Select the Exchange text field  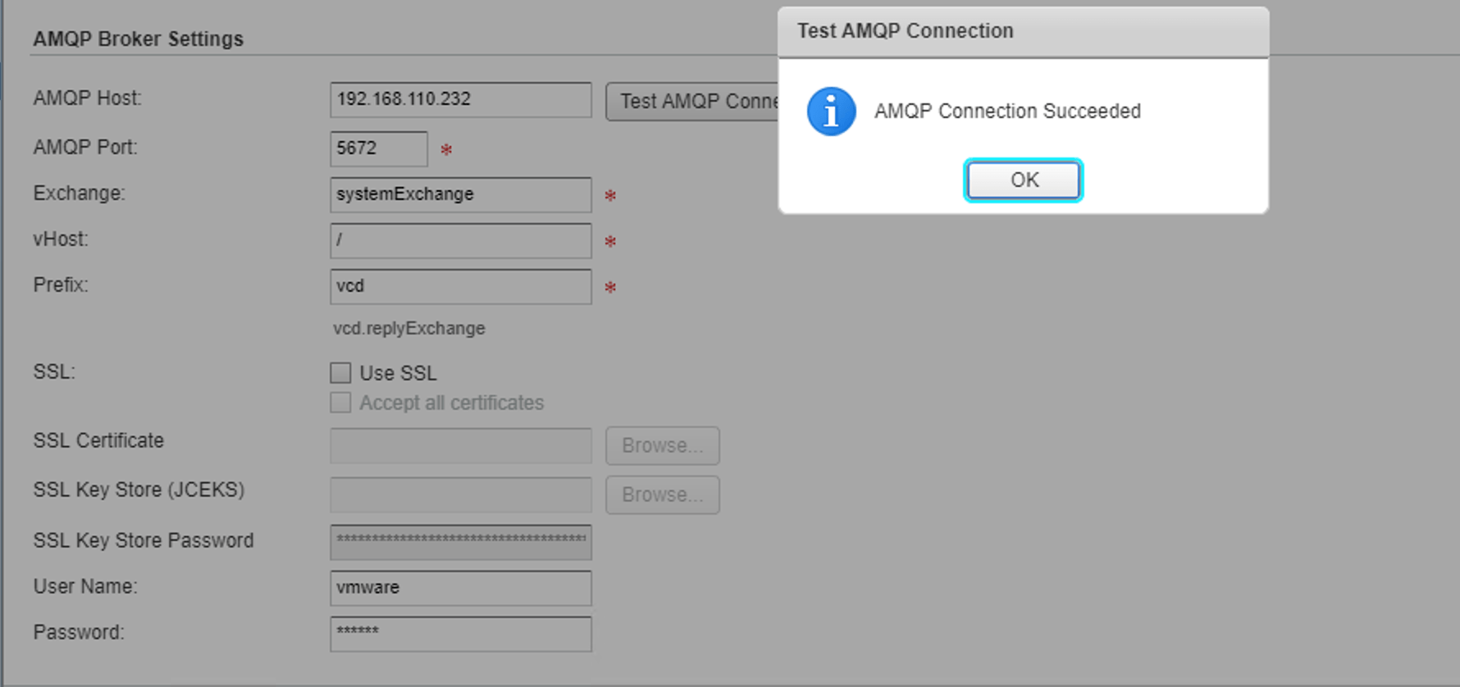(x=460, y=195)
